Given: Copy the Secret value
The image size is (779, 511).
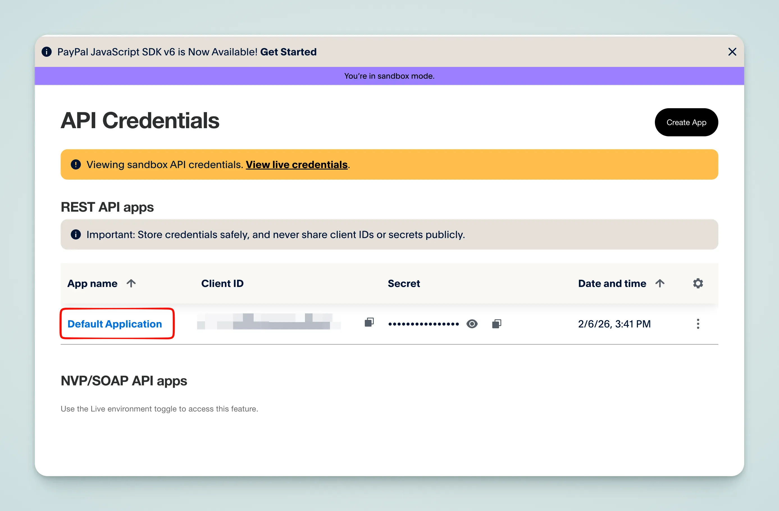Looking at the screenshot, I should pos(496,324).
